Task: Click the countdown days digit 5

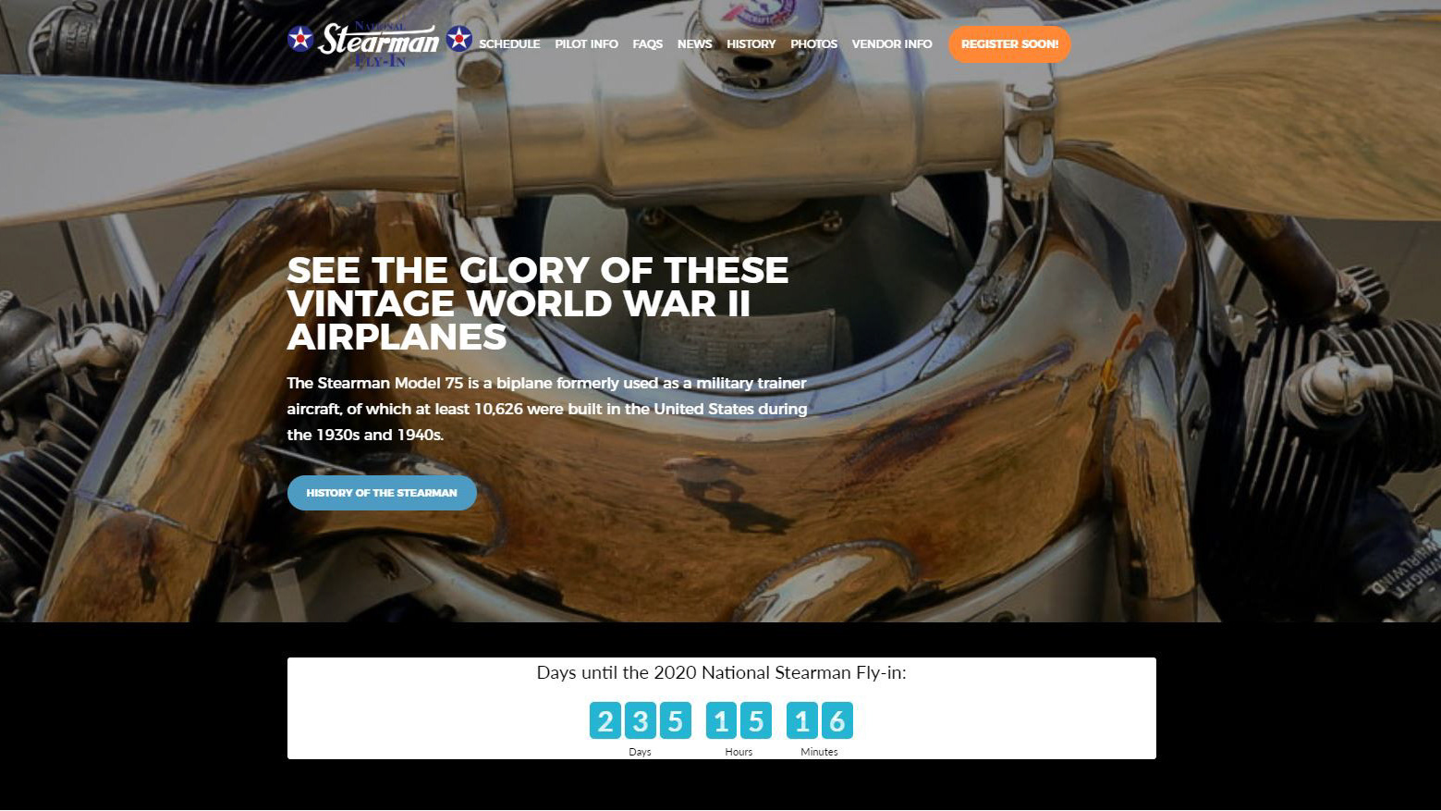Action: click(x=675, y=720)
